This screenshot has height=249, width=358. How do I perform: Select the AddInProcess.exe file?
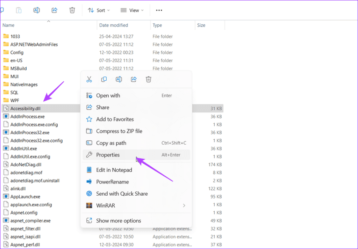(27, 116)
